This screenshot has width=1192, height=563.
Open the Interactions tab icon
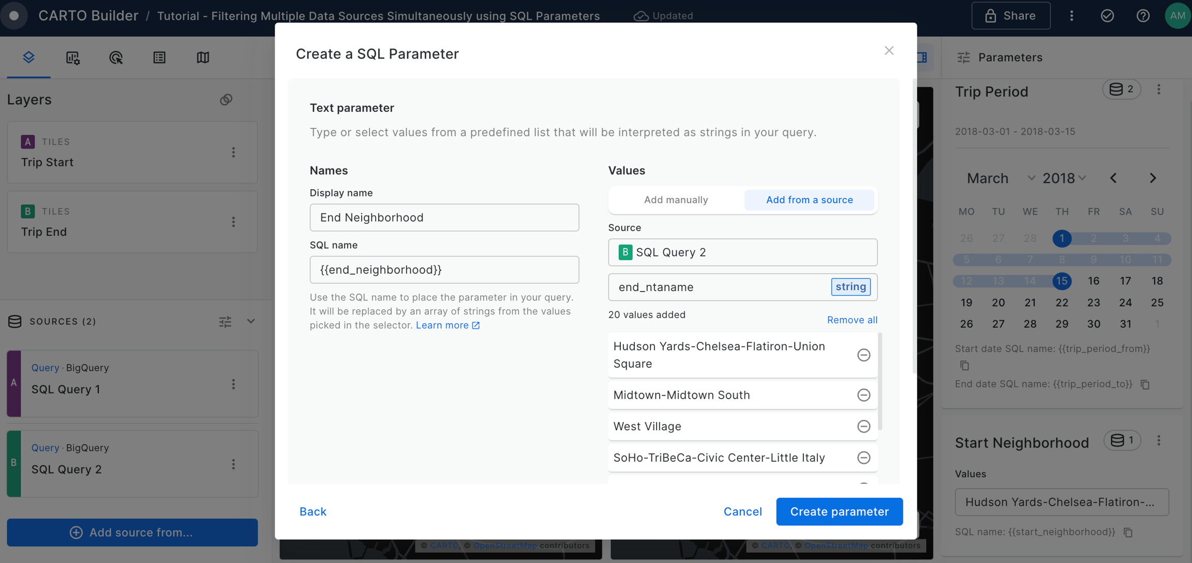pos(116,57)
